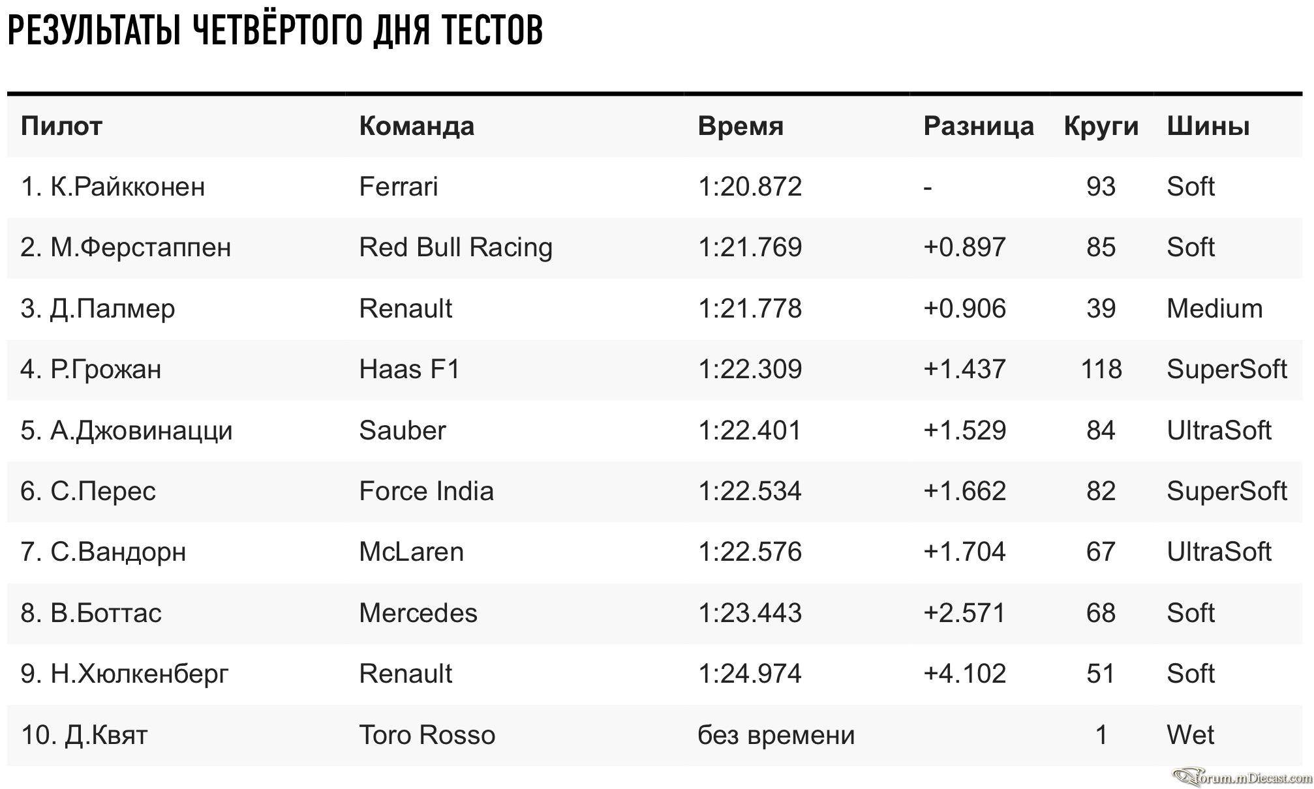This screenshot has height=789, width=1314.
Task: Click С.Перес gap value +1.662
Action: pos(964,491)
